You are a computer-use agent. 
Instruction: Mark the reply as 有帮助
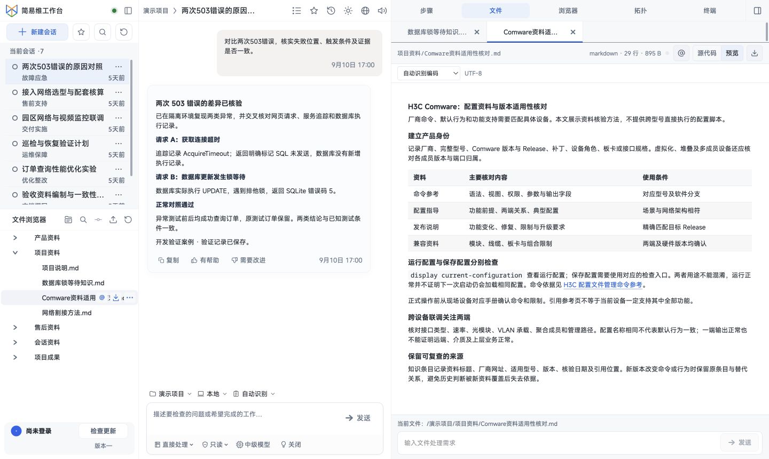[x=205, y=260]
